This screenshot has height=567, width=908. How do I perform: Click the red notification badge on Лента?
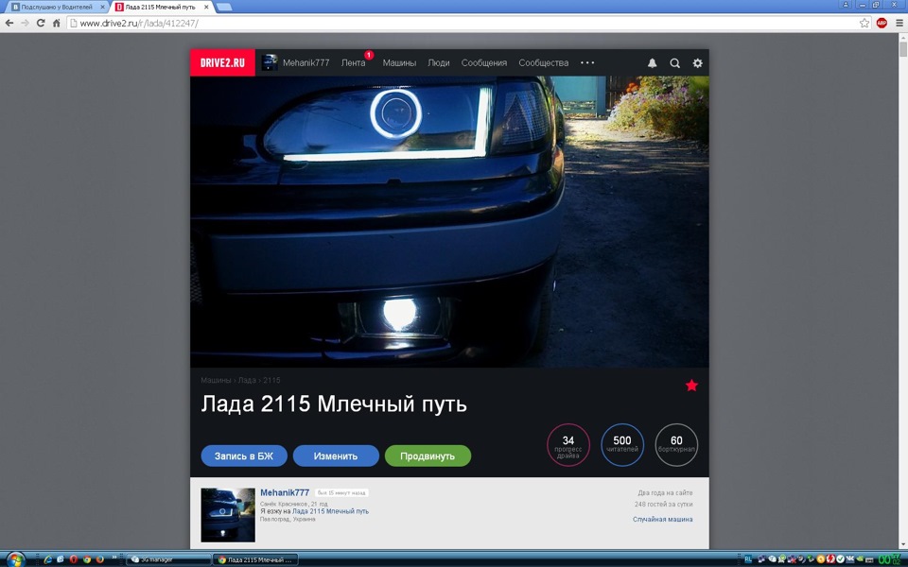point(369,55)
